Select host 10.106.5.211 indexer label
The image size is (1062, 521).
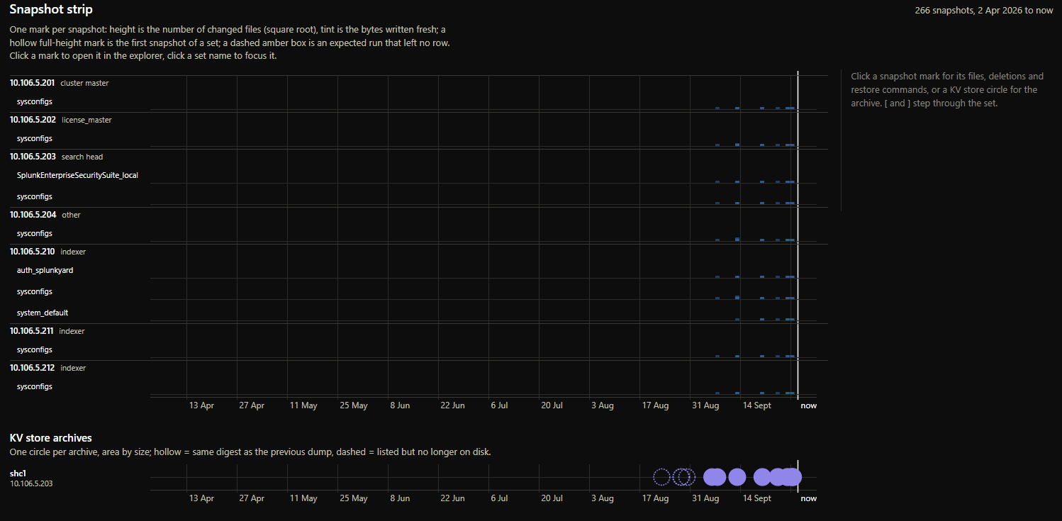pyautogui.click(x=47, y=331)
